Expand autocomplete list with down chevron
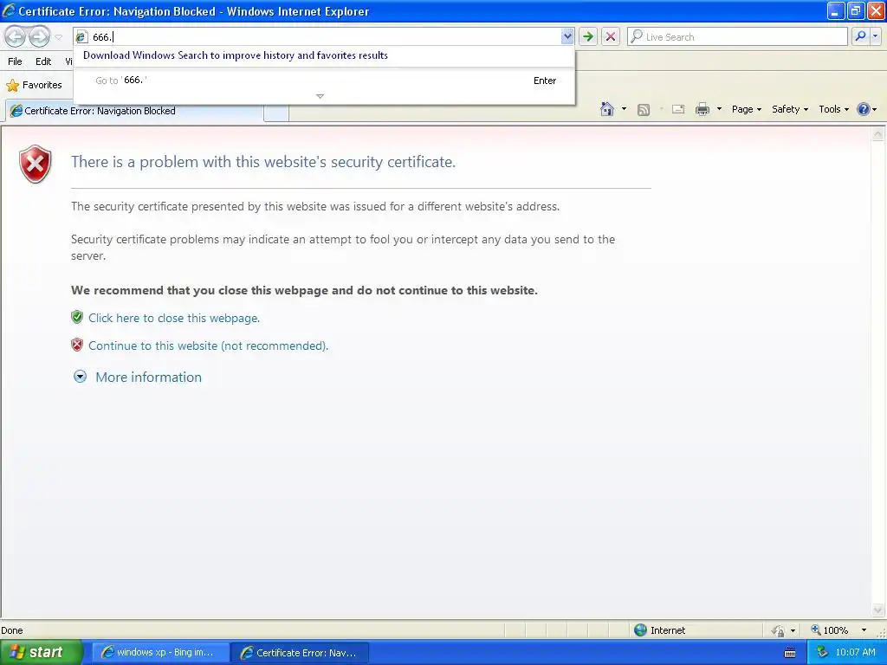This screenshot has width=887, height=665. 320,96
